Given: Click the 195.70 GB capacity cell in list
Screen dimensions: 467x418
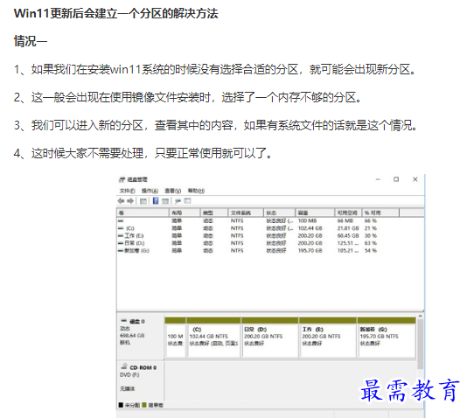Looking at the screenshot, I should [310, 251].
